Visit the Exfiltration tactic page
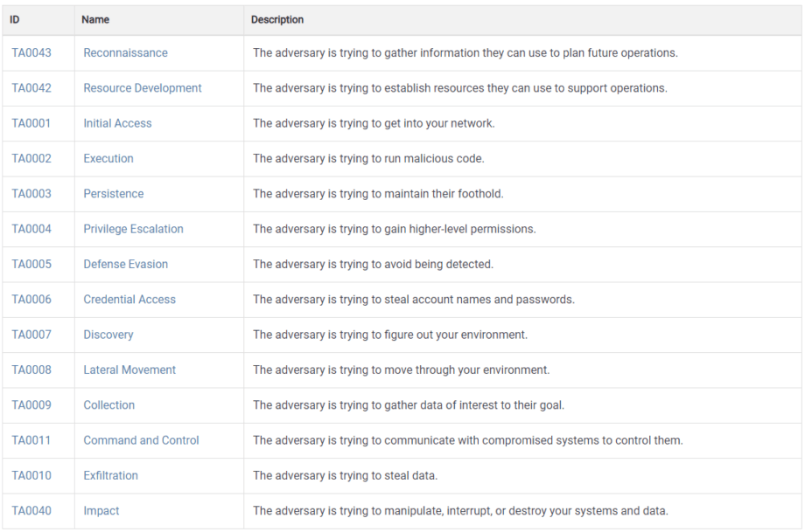This screenshot has width=805, height=532. click(110, 475)
